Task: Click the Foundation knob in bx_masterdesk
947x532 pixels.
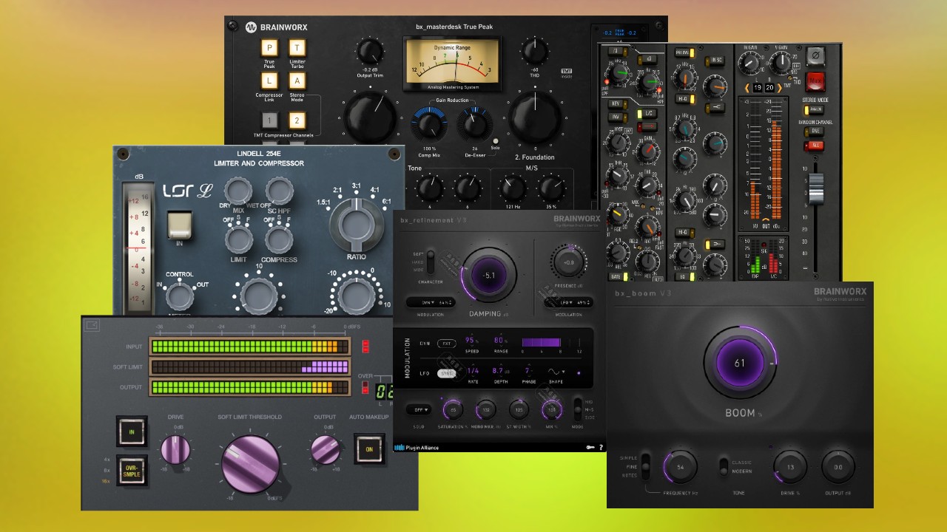Action: [534, 118]
